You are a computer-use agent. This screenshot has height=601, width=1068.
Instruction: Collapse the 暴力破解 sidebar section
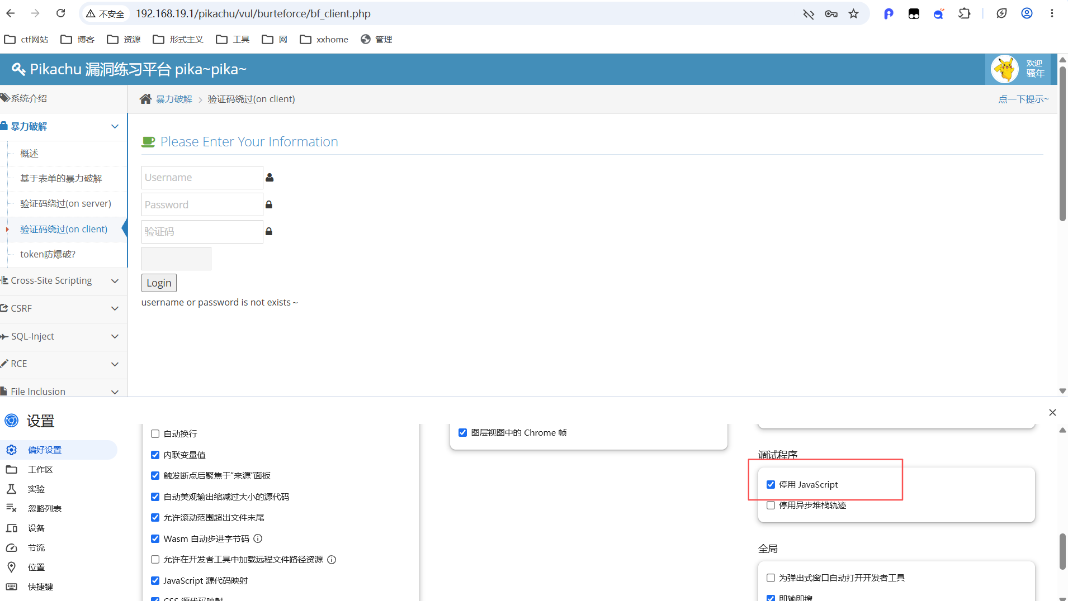63,126
